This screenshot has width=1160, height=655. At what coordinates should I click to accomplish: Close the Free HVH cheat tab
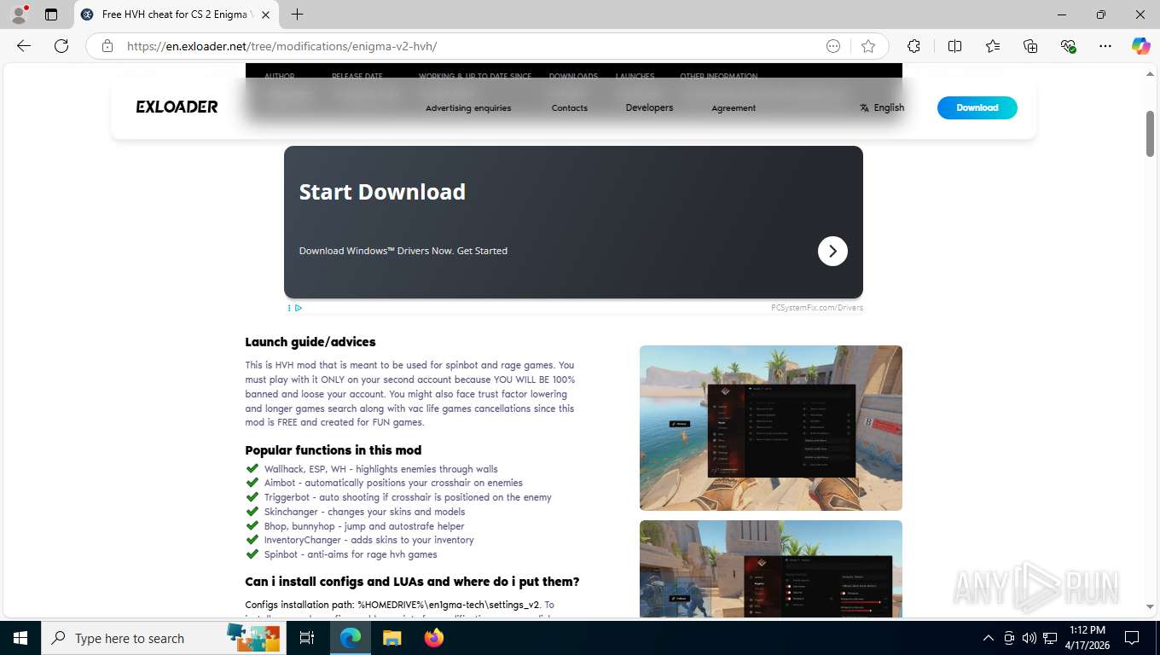point(265,14)
